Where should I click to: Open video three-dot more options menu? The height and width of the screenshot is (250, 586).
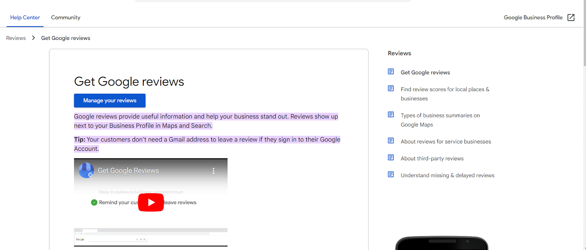[x=214, y=171]
